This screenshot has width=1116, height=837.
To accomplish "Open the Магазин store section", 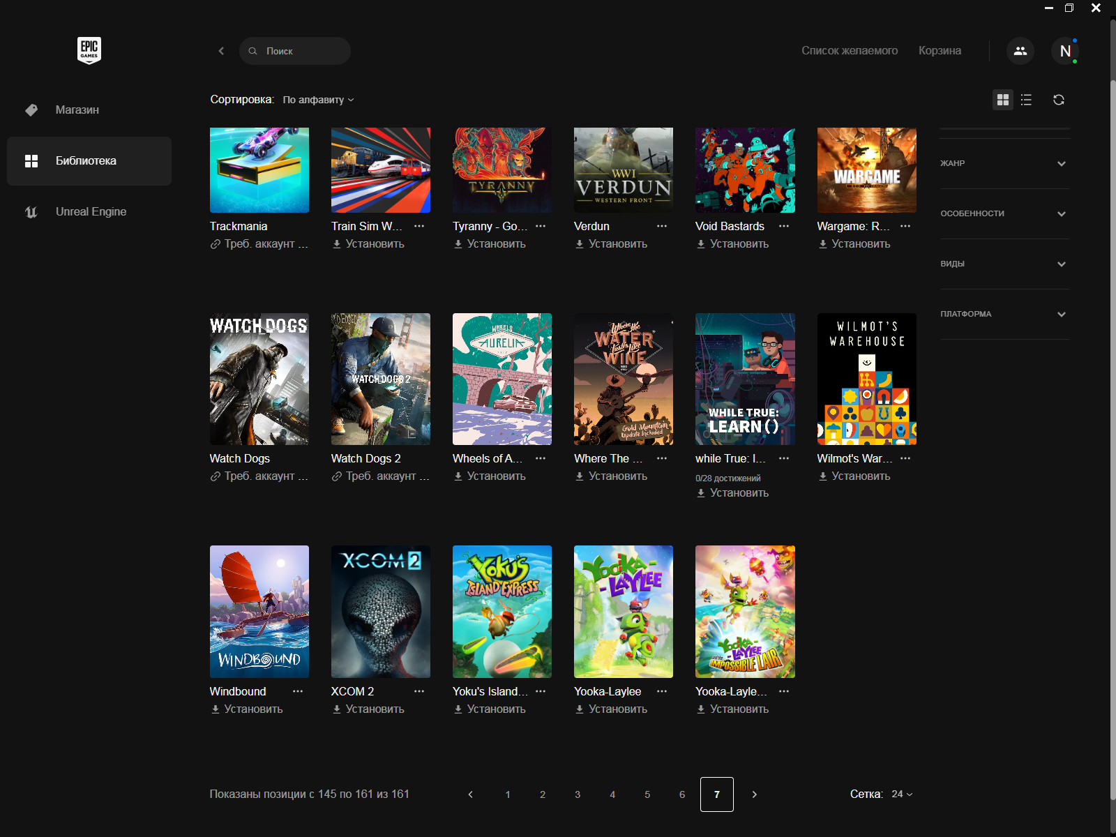I will [x=89, y=110].
